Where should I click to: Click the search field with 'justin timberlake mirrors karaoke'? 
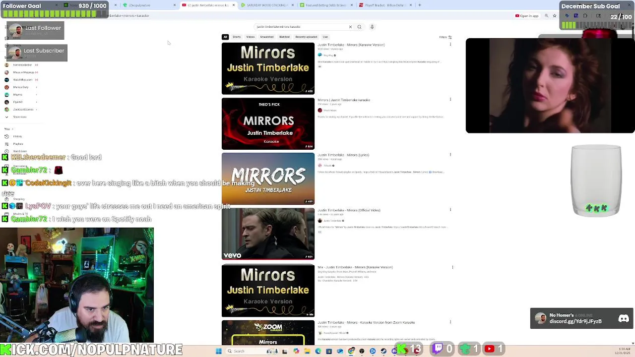[300, 27]
